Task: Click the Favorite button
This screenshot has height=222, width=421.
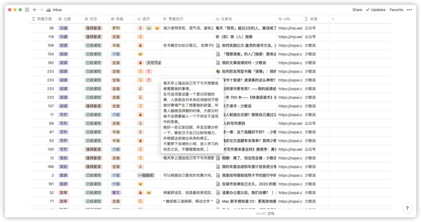Action: [396, 10]
